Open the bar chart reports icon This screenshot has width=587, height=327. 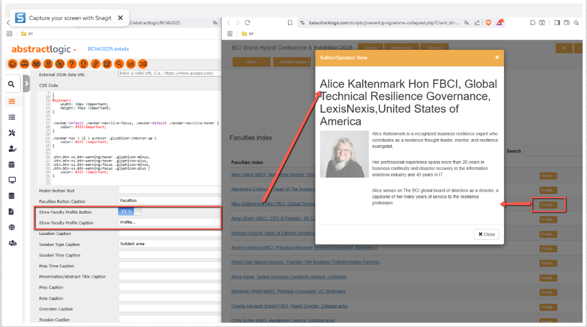click(x=131, y=64)
